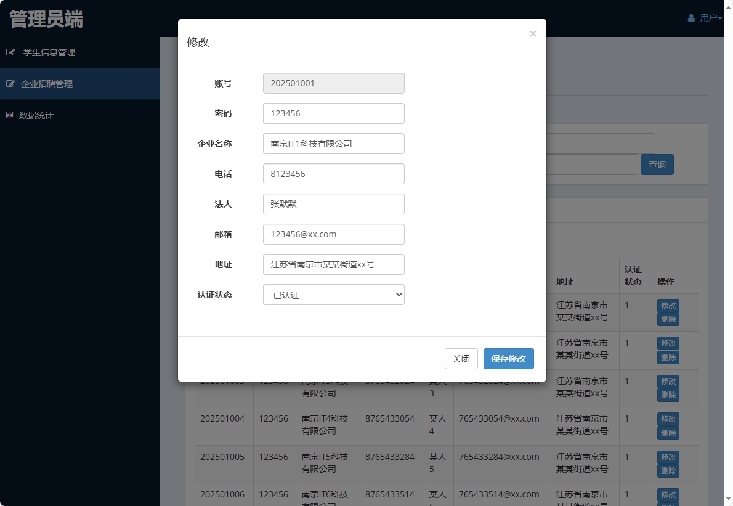The height and width of the screenshot is (506, 733).
Task: Select the 企业名称 field showing 南京IT1科技有限公司
Action: [333, 144]
